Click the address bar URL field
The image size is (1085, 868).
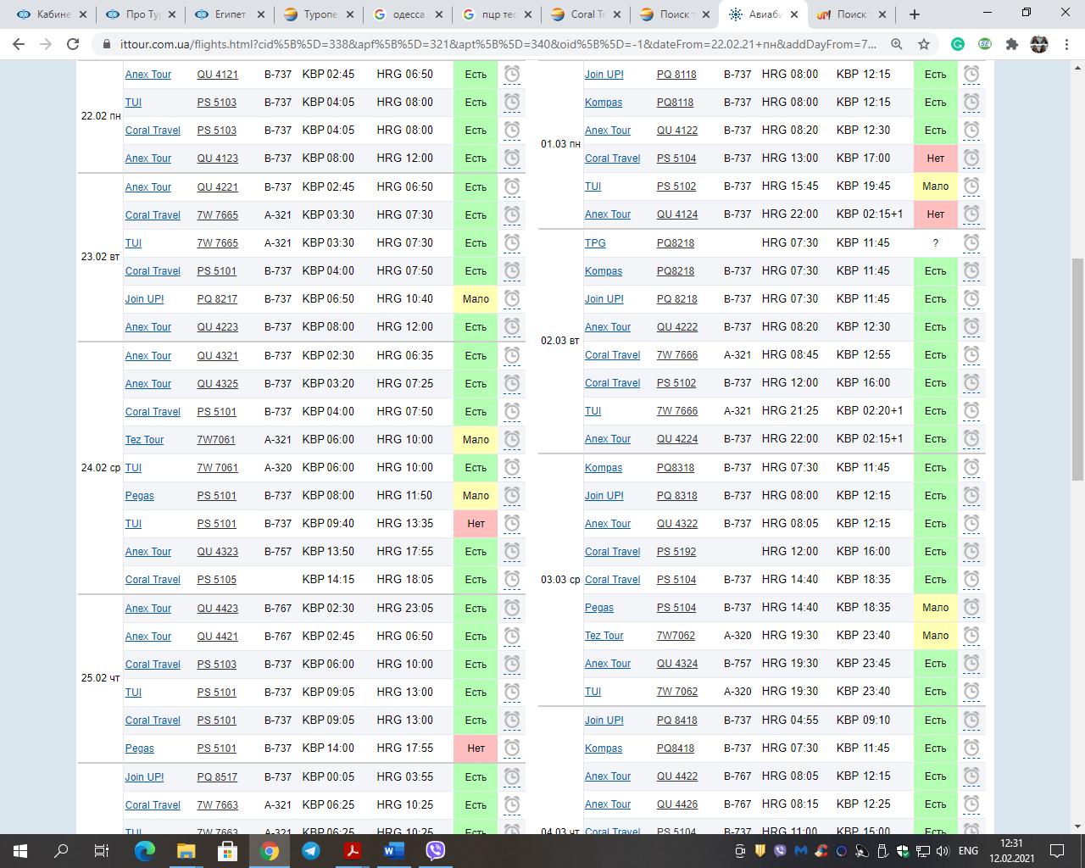coord(492,44)
